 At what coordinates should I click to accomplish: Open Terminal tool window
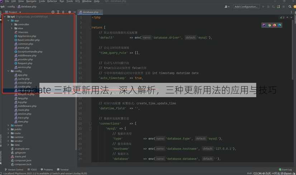point(63,170)
